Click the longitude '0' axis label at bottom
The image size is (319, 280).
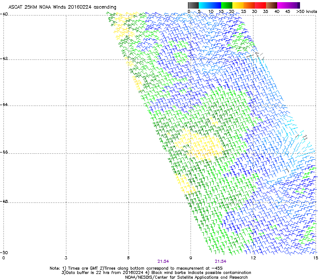click(3, 258)
